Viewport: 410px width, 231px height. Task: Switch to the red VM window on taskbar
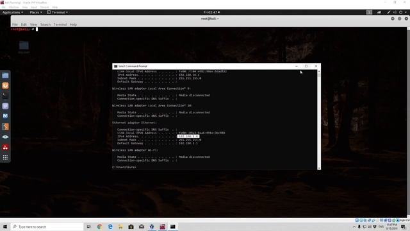pyautogui.click(x=162, y=227)
